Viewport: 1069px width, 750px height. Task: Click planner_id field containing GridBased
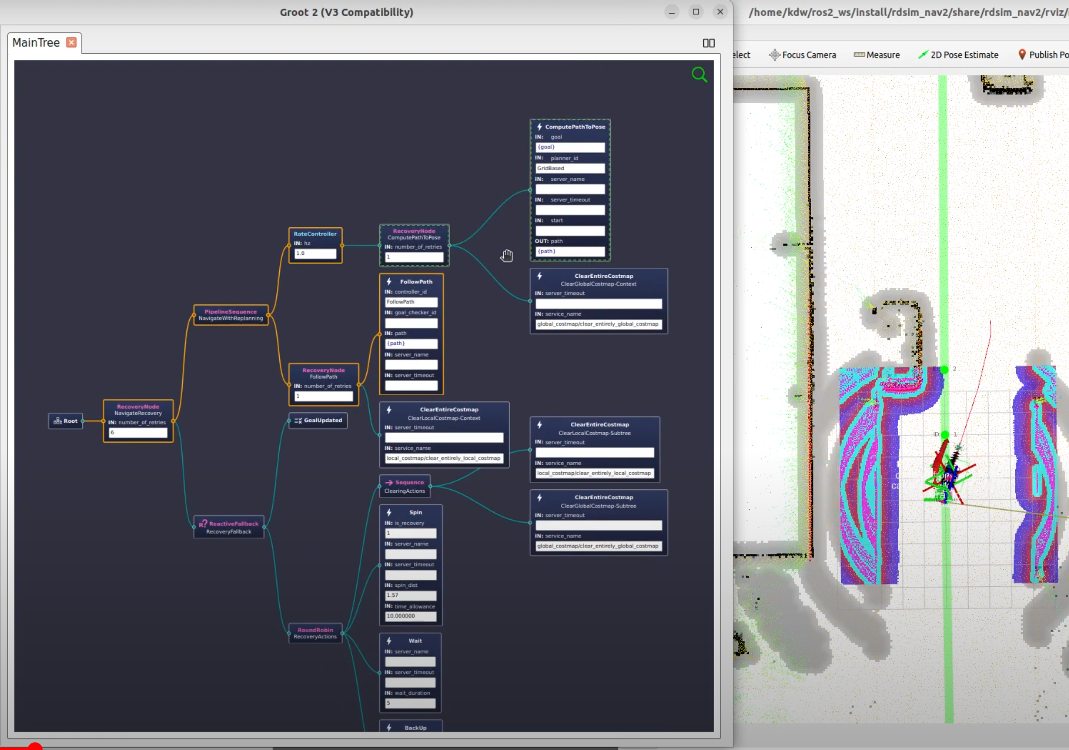tap(570, 168)
